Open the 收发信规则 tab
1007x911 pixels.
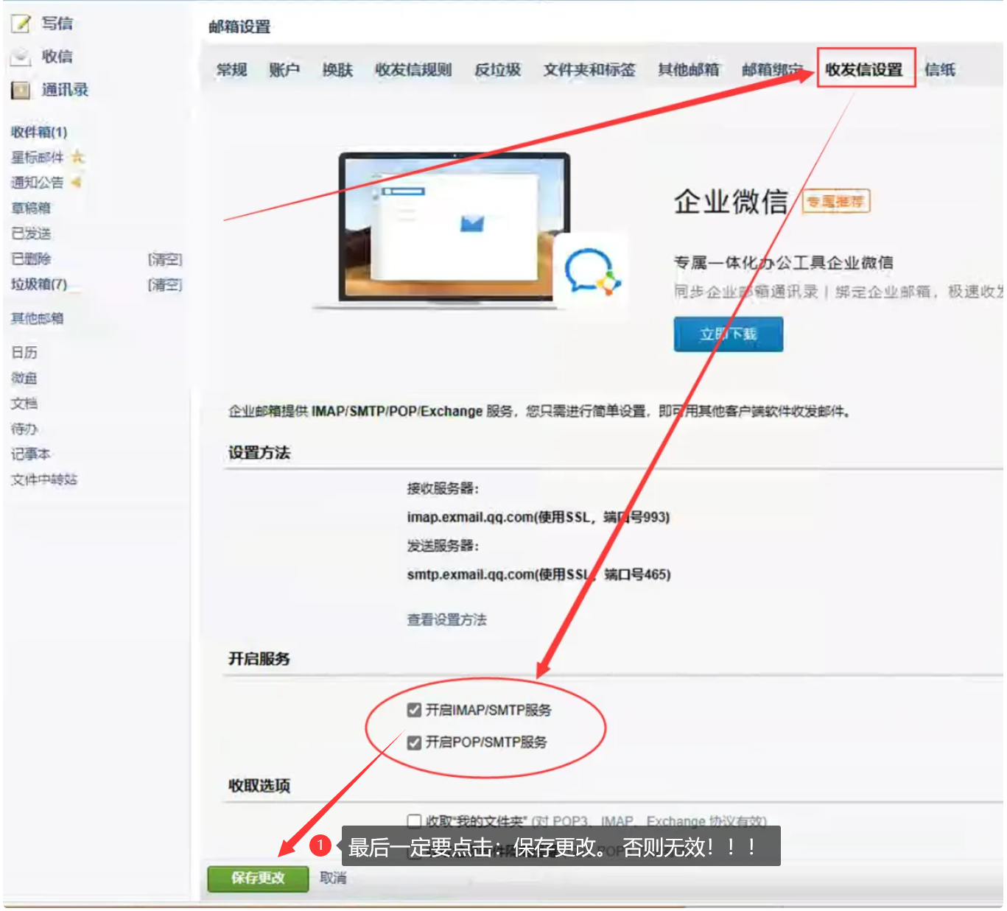point(413,70)
